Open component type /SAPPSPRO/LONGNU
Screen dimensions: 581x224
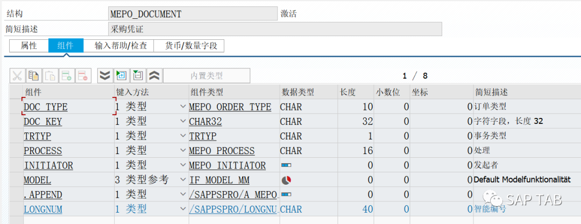pyautogui.click(x=233, y=209)
